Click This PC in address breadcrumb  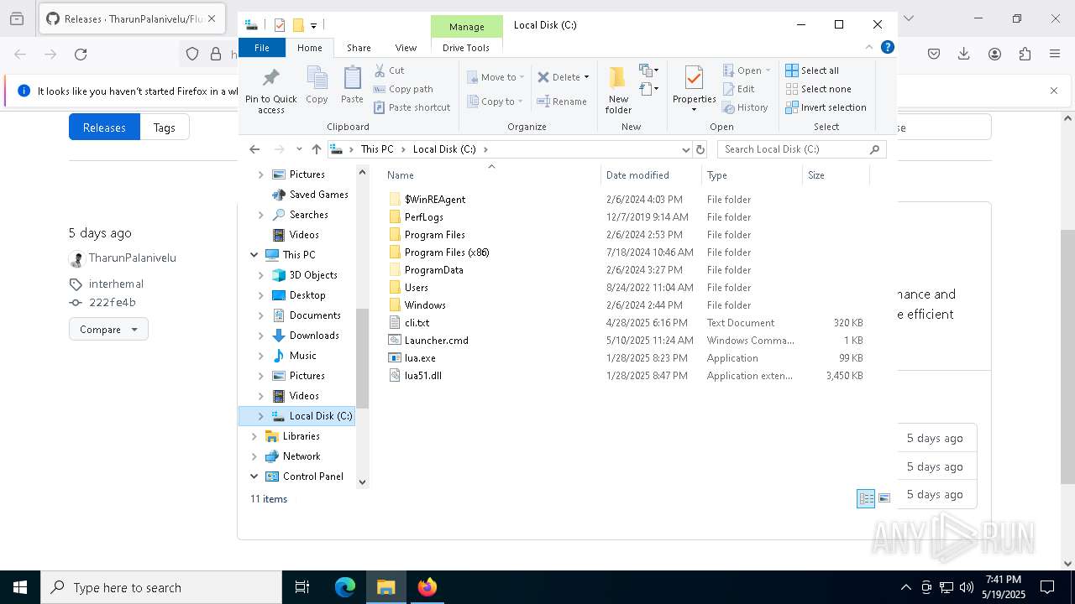[377, 149]
